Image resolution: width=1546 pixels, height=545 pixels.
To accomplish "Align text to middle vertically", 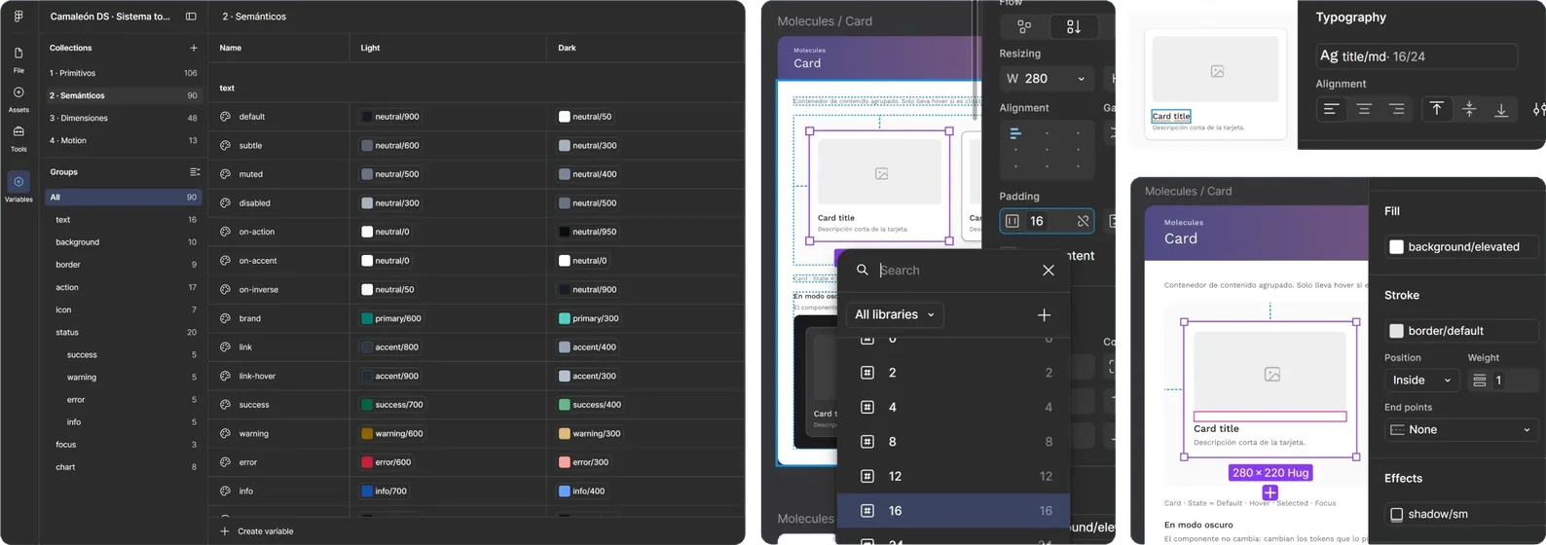I will click(x=1469, y=109).
